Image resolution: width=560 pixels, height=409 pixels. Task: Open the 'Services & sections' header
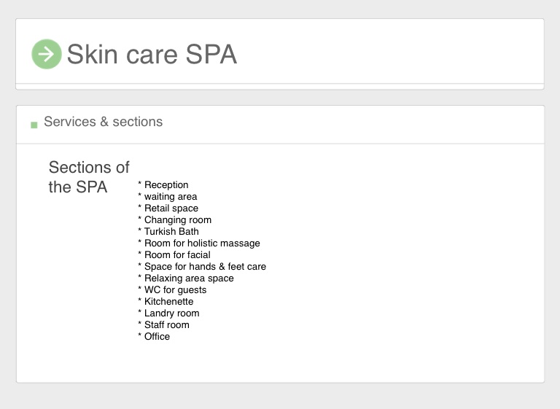point(103,122)
